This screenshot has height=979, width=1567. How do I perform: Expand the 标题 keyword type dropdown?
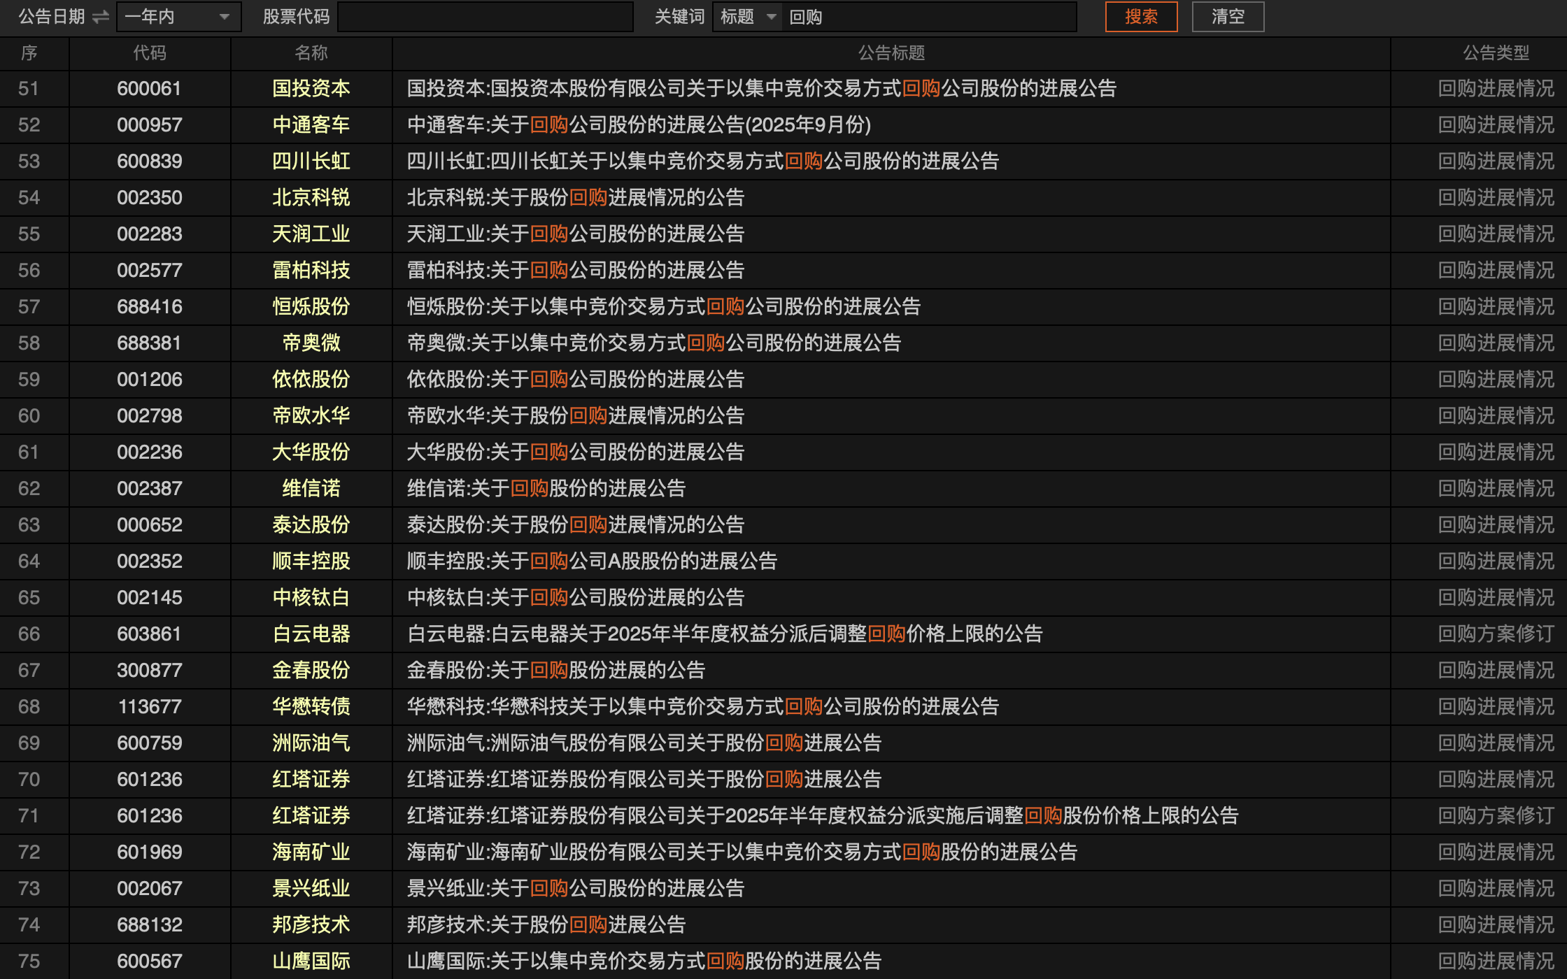746,17
